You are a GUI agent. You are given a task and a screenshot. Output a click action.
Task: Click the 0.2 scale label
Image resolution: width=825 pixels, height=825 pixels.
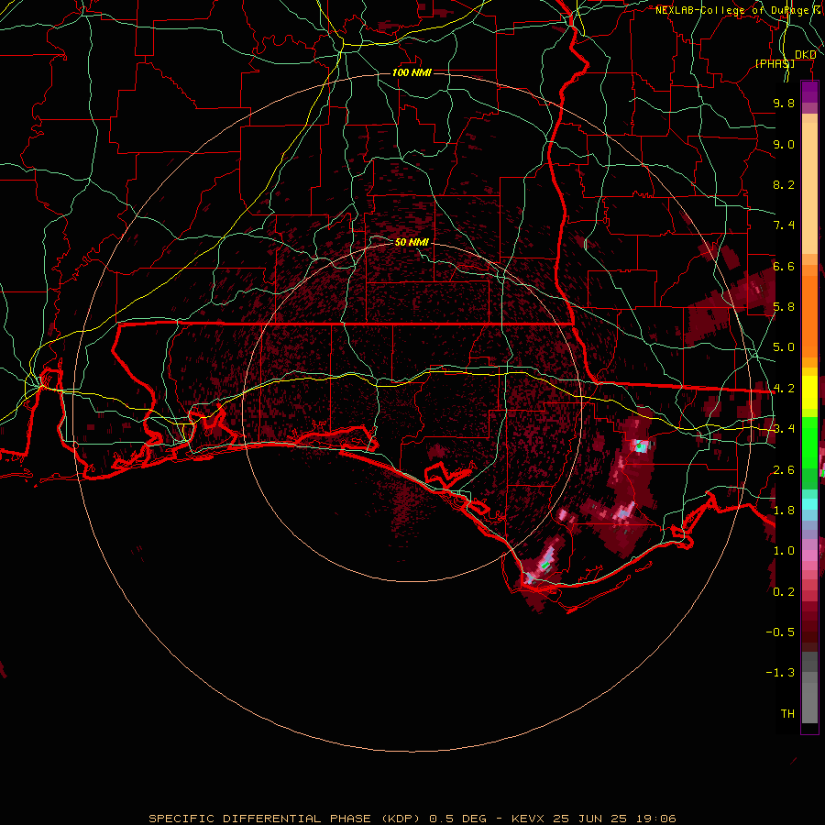pyautogui.click(x=784, y=592)
